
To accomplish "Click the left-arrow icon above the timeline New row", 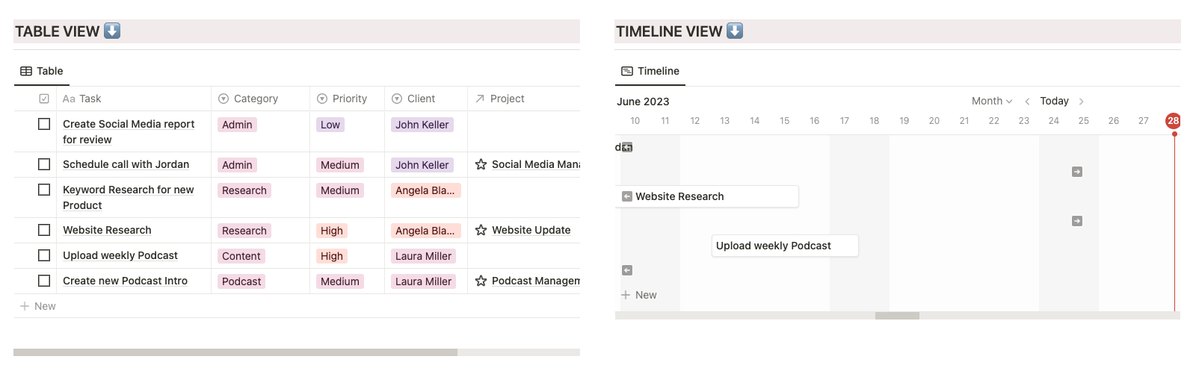I will [627, 270].
